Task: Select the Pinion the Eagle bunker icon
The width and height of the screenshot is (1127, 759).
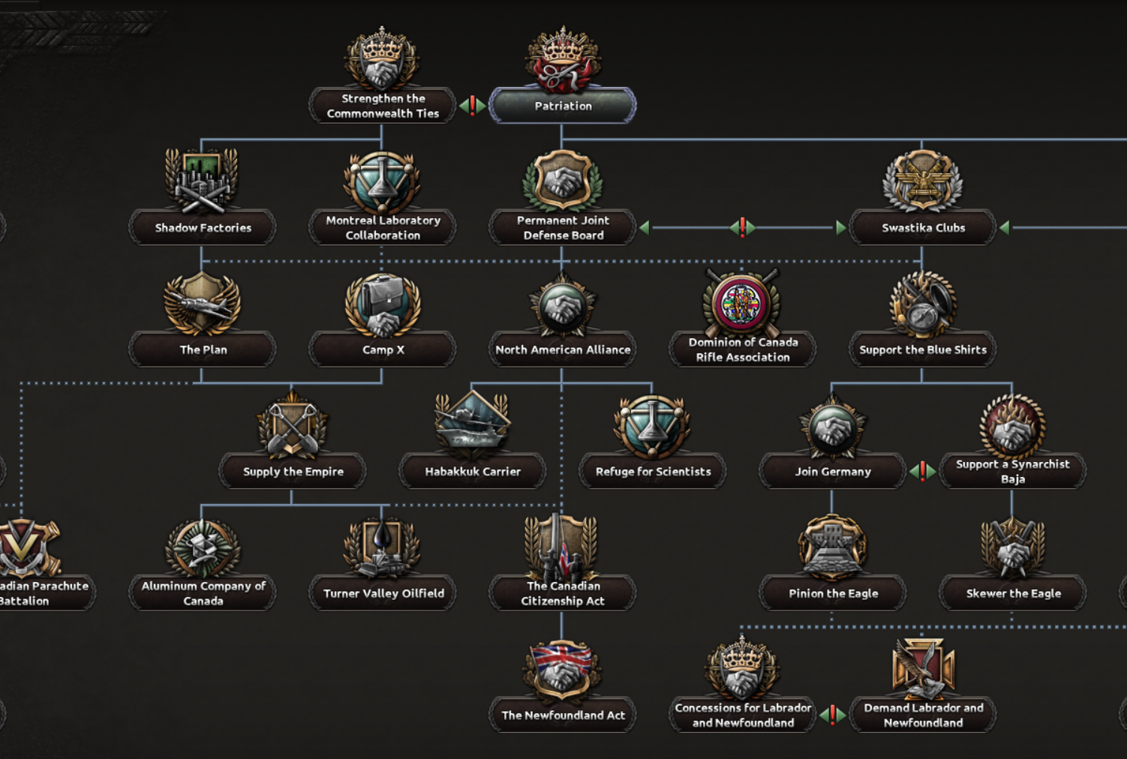Action: 832,547
